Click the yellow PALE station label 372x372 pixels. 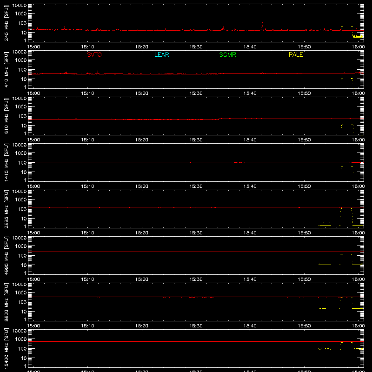296,54
